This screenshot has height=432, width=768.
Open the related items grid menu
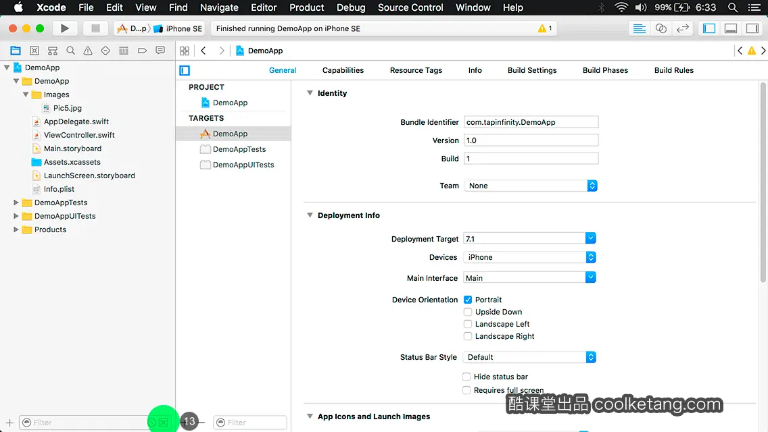[185, 51]
